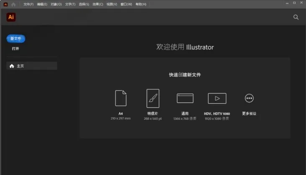Minimize the Illustrator window
306x175 pixels.
(x=287, y=3)
